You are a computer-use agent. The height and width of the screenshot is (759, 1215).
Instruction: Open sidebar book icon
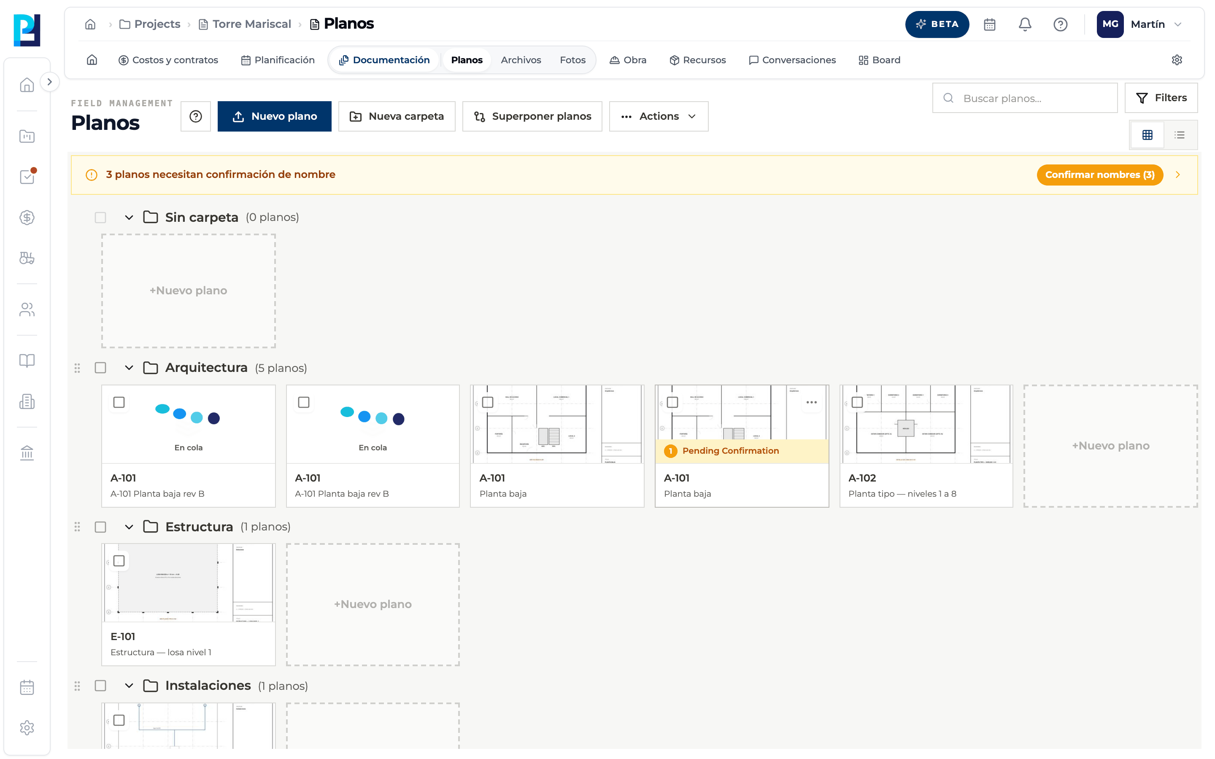27,361
